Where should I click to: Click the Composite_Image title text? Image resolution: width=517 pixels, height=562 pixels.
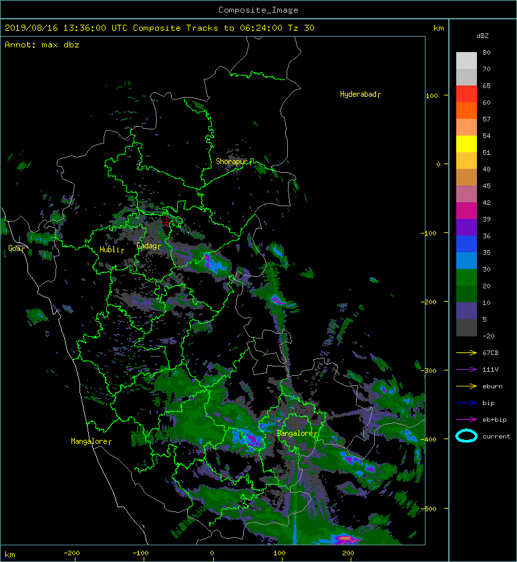coord(258,10)
